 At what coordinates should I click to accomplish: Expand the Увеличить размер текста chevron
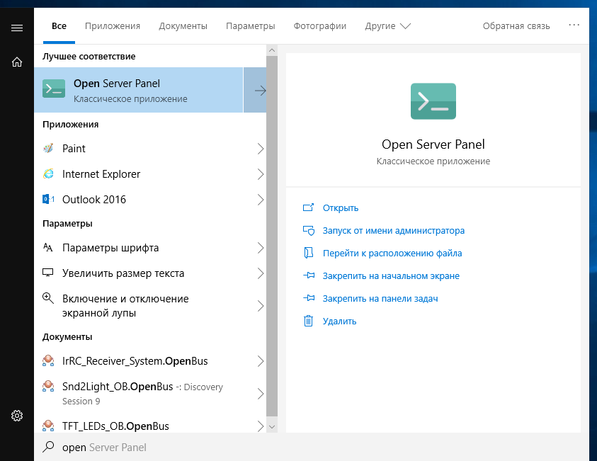[x=261, y=273]
